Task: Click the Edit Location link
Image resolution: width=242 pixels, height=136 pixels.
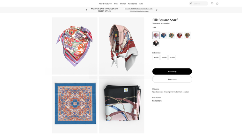Action: tap(184, 92)
